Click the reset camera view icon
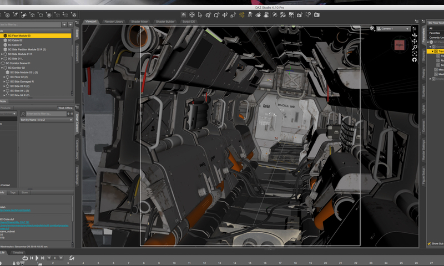 tap(415, 60)
